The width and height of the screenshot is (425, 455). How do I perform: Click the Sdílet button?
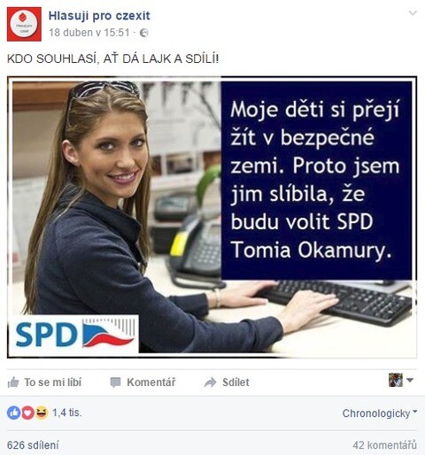coord(227,382)
